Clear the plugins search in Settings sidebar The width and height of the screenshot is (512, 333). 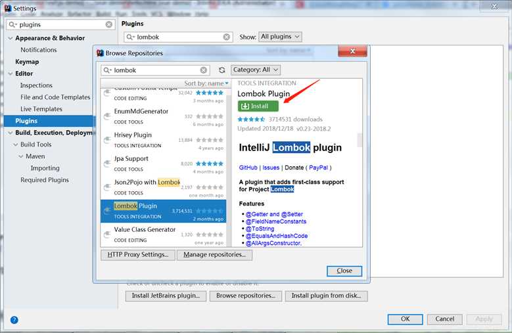click(x=108, y=24)
